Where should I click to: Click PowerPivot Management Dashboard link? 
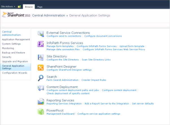coord(60,114)
